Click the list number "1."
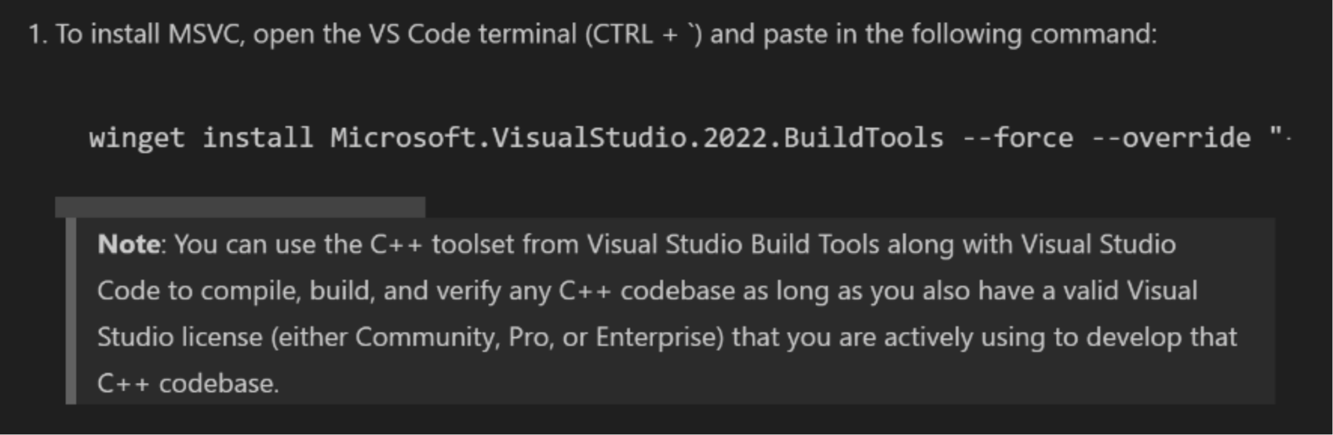 (38, 34)
